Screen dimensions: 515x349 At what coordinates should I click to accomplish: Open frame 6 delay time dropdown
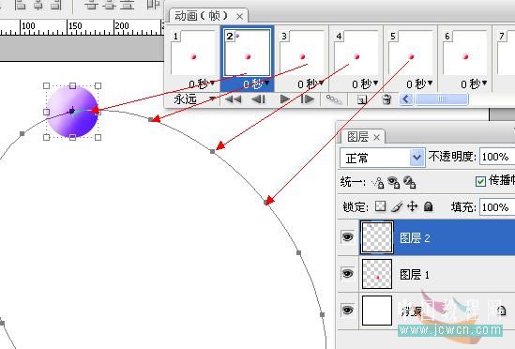pyautogui.click(x=484, y=83)
